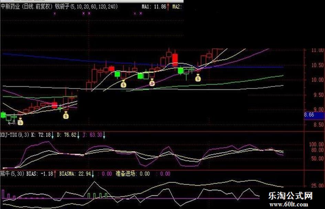The width and height of the screenshot is (325, 209).
Task: Click the cyan down arrow after BIASMA 22.94
Action: [x=93, y=174]
